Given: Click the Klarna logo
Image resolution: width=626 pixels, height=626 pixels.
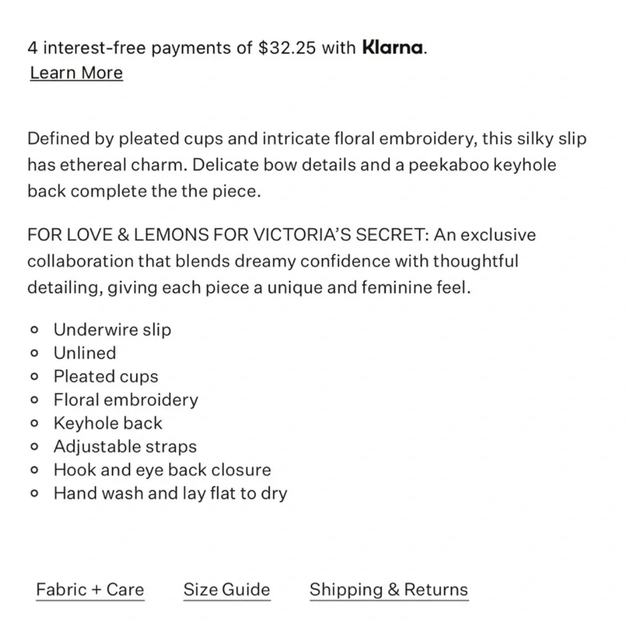Looking at the screenshot, I should (x=393, y=48).
